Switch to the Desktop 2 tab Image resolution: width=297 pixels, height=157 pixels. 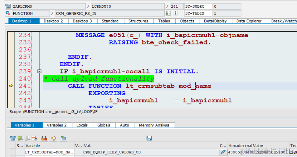click(53, 21)
